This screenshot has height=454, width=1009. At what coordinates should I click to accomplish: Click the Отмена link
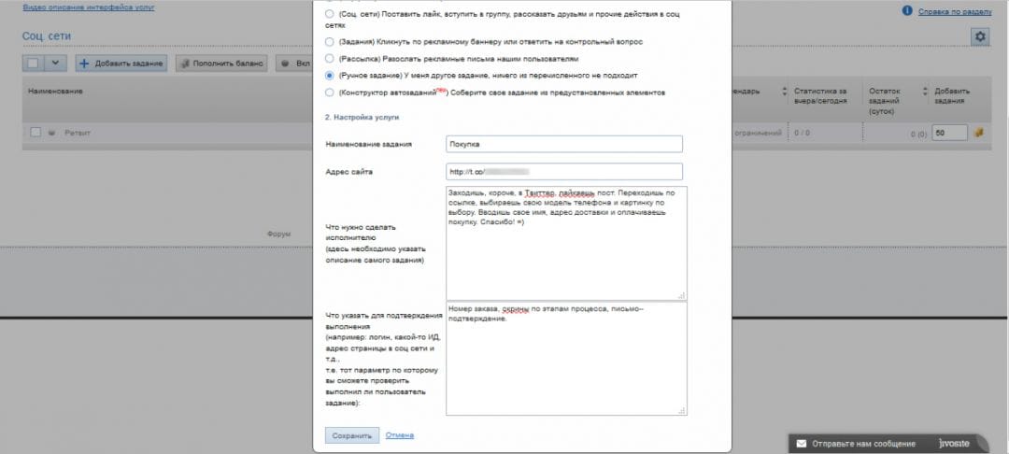pos(400,435)
